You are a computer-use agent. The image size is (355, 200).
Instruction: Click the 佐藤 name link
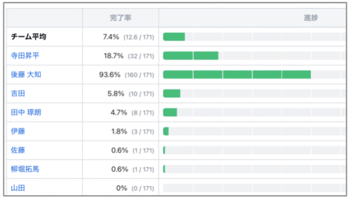point(18,150)
